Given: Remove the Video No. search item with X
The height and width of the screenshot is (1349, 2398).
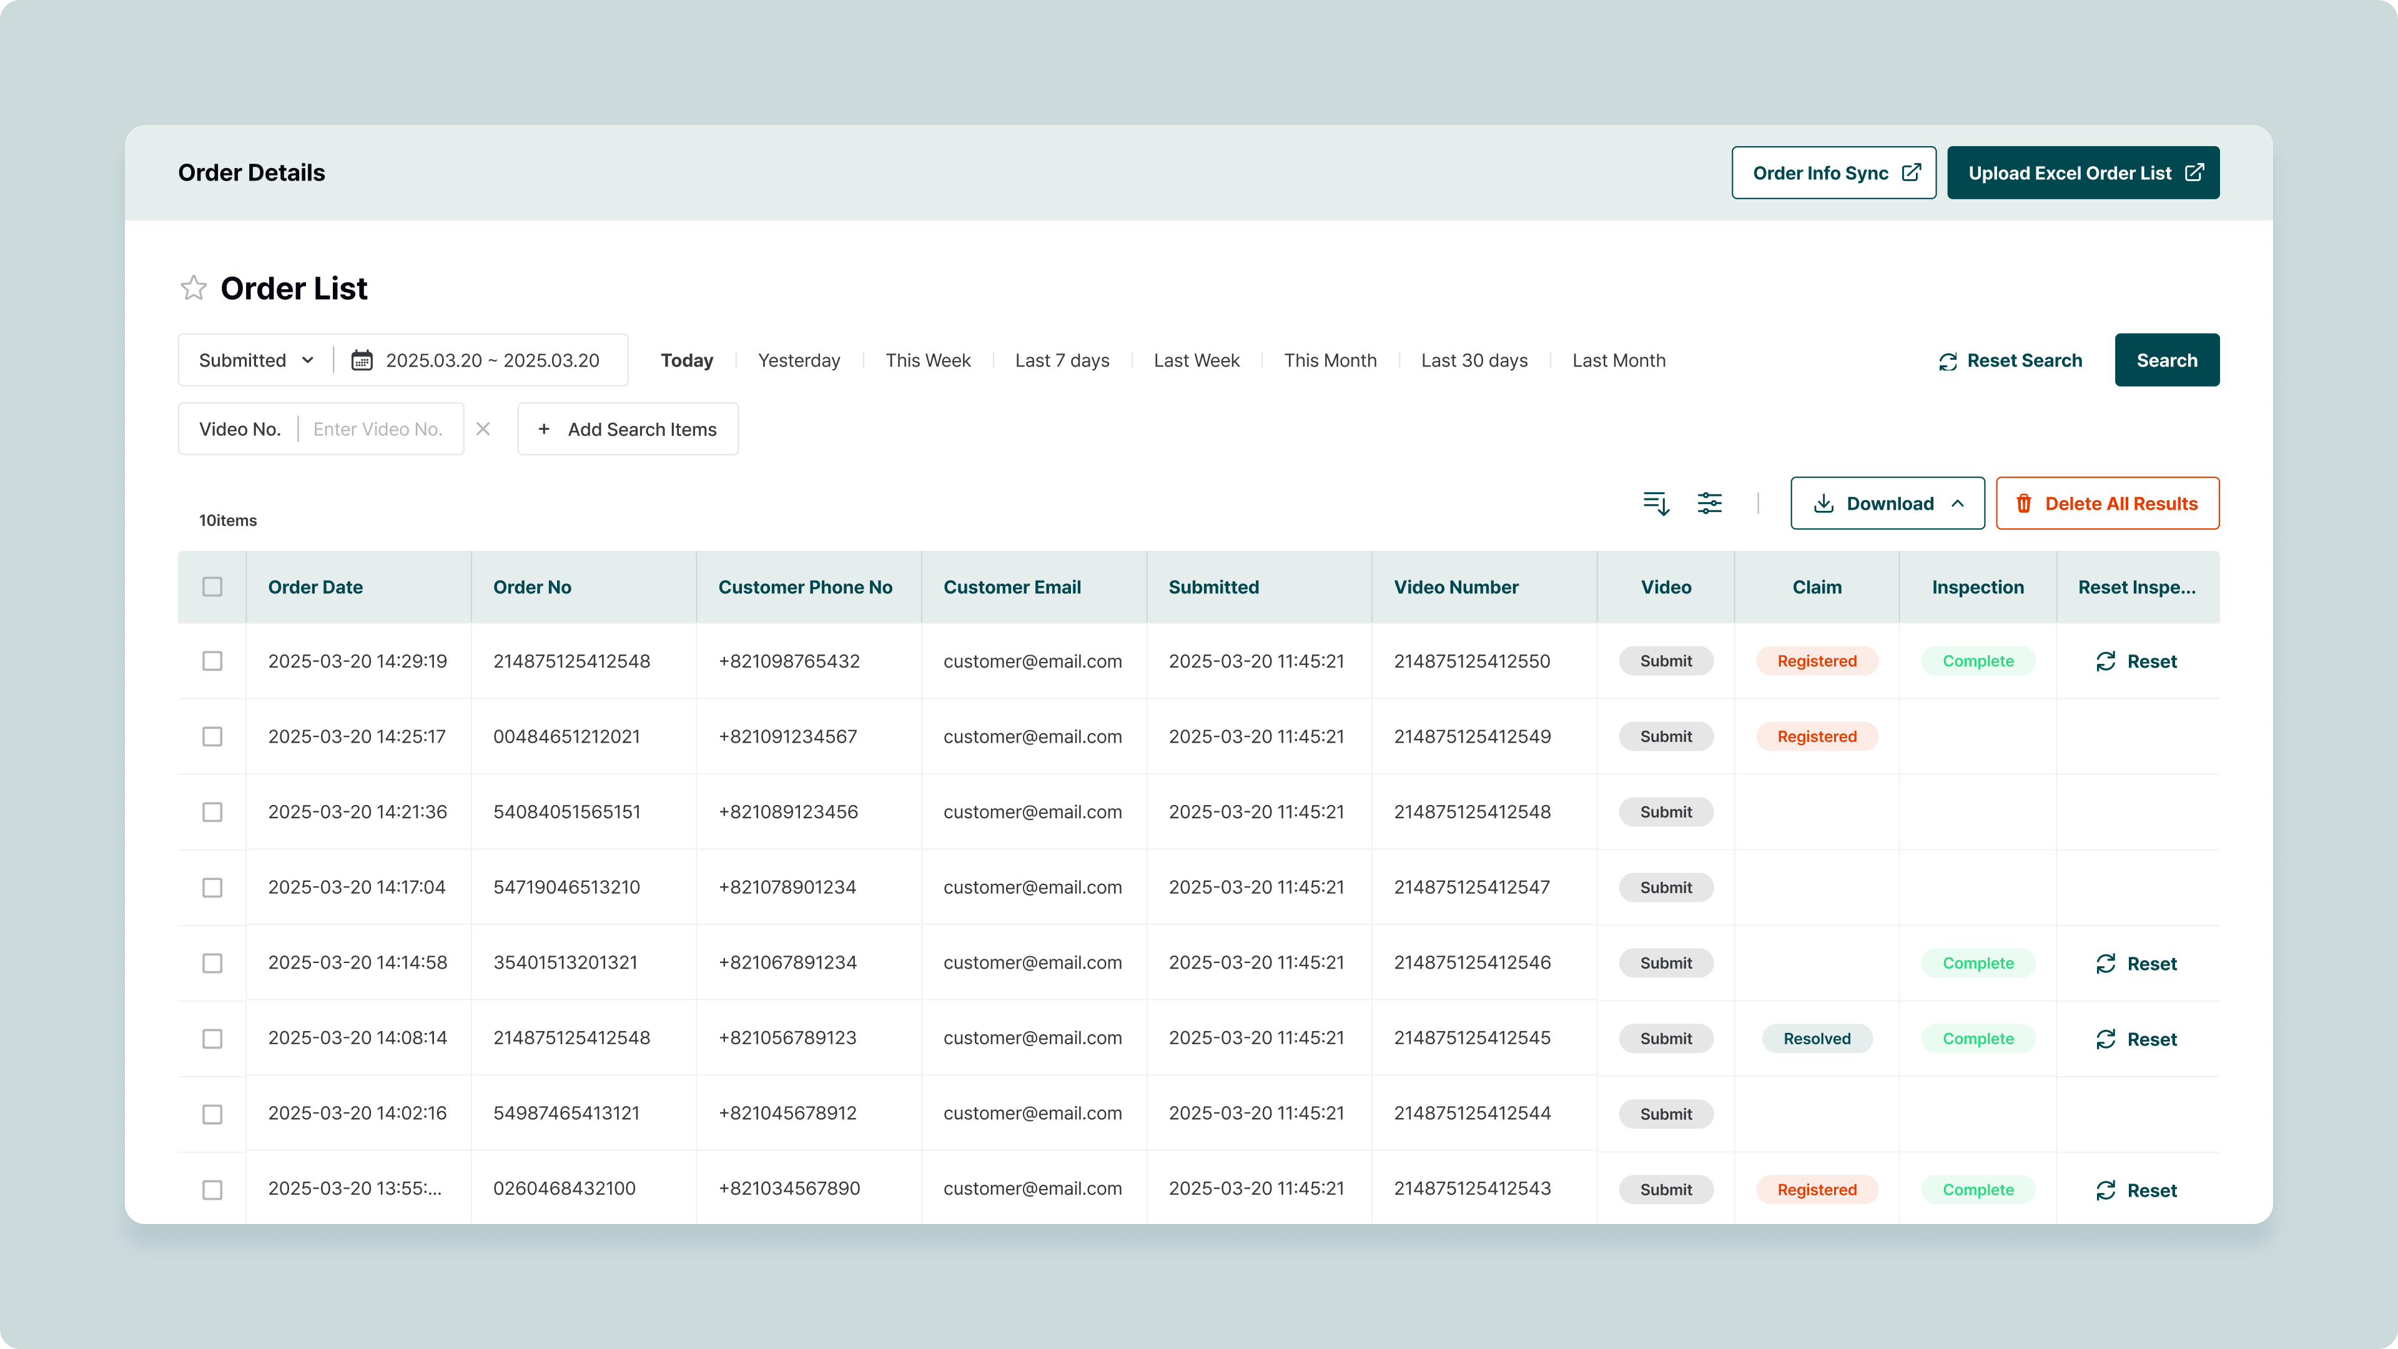Looking at the screenshot, I should (483, 429).
